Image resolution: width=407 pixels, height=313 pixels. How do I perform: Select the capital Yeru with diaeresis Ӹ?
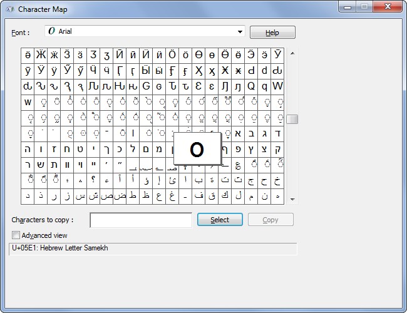146,71
